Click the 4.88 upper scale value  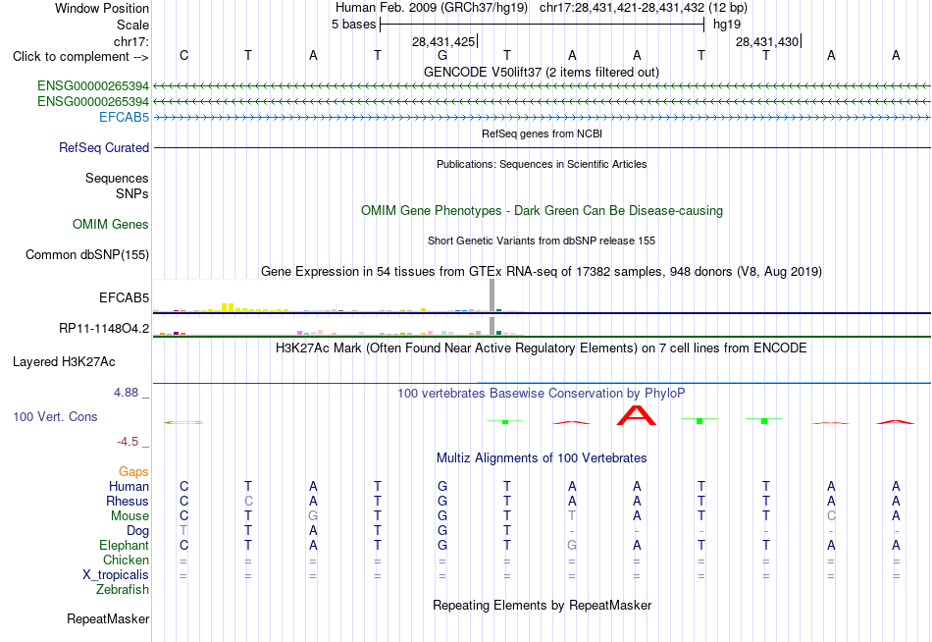126,393
